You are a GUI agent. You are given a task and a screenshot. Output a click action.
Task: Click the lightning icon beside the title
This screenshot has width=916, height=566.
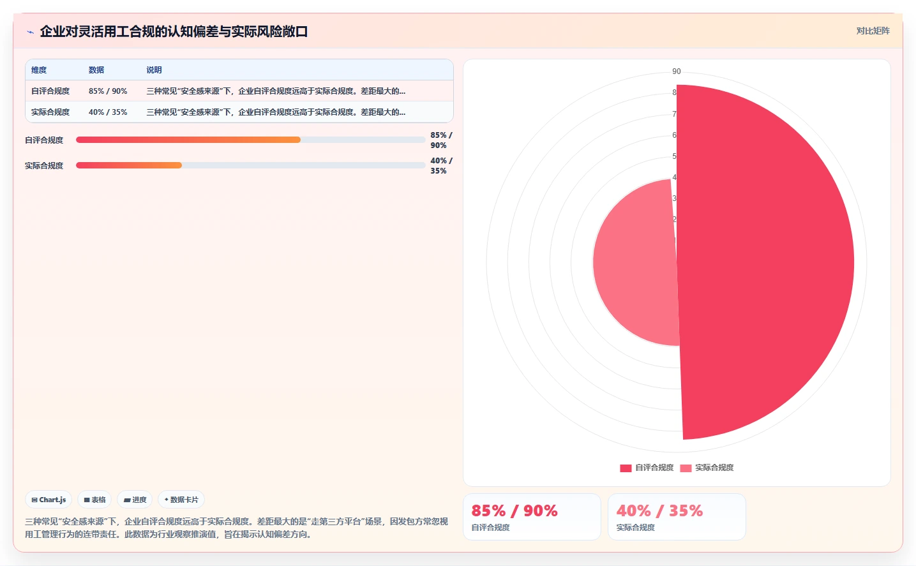pyautogui.click(x=30, y=32)
